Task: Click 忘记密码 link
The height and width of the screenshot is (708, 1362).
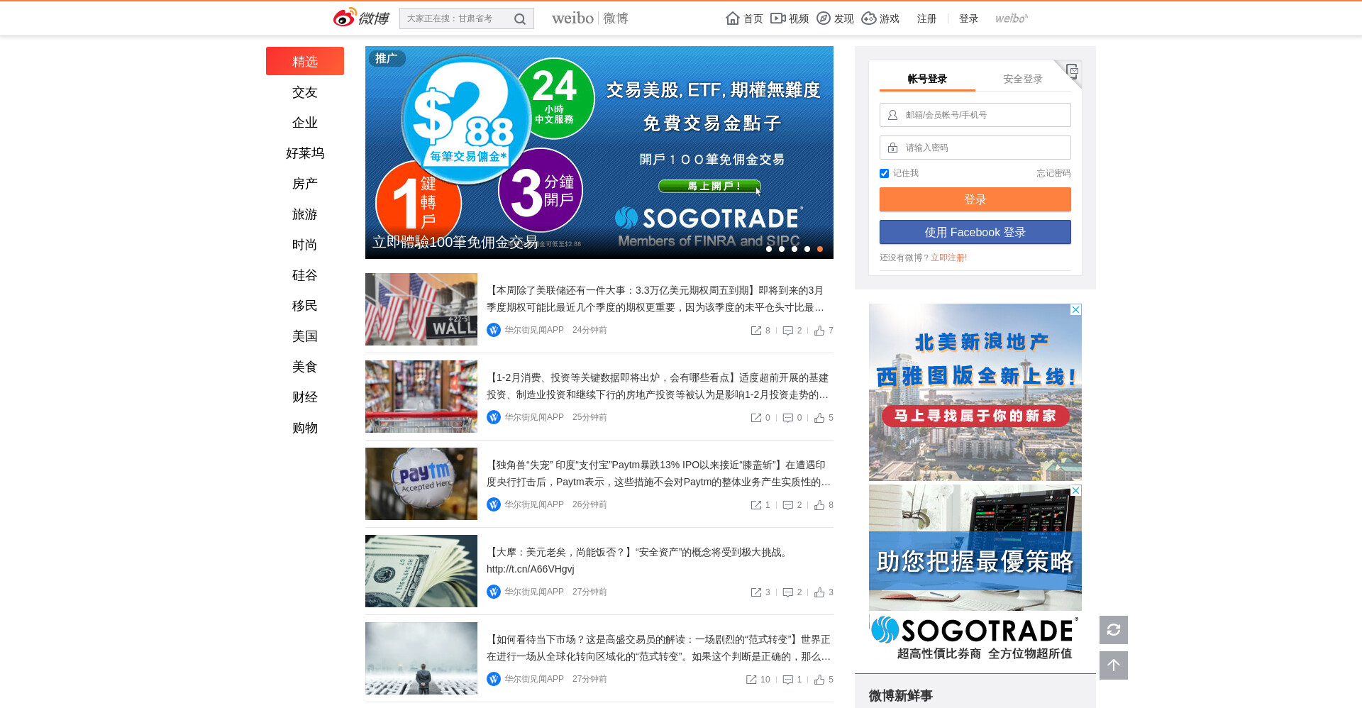Action: (x=1053, y=173)
